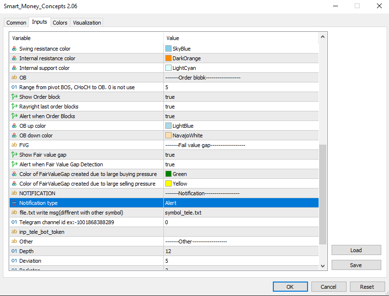389x296 pixels.
Task: Click the color icon next to OB up color
Action: point(14,126)
